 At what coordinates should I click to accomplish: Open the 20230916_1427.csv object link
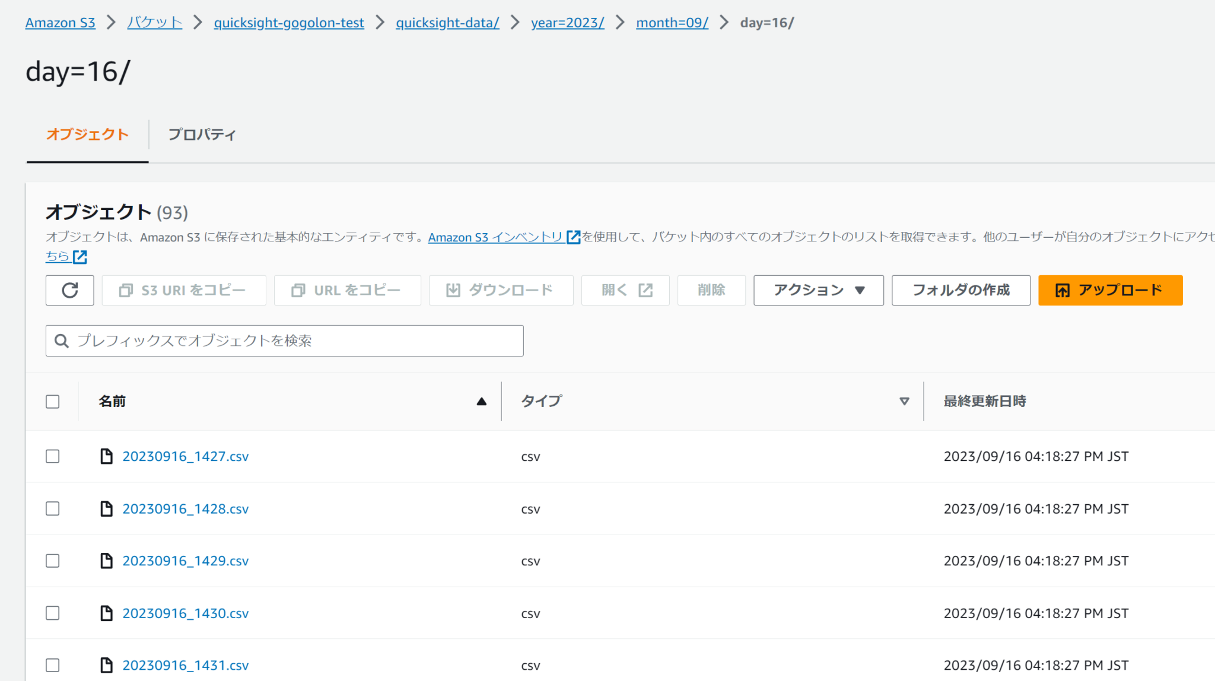pyautogui.click(x=185, y=456)
